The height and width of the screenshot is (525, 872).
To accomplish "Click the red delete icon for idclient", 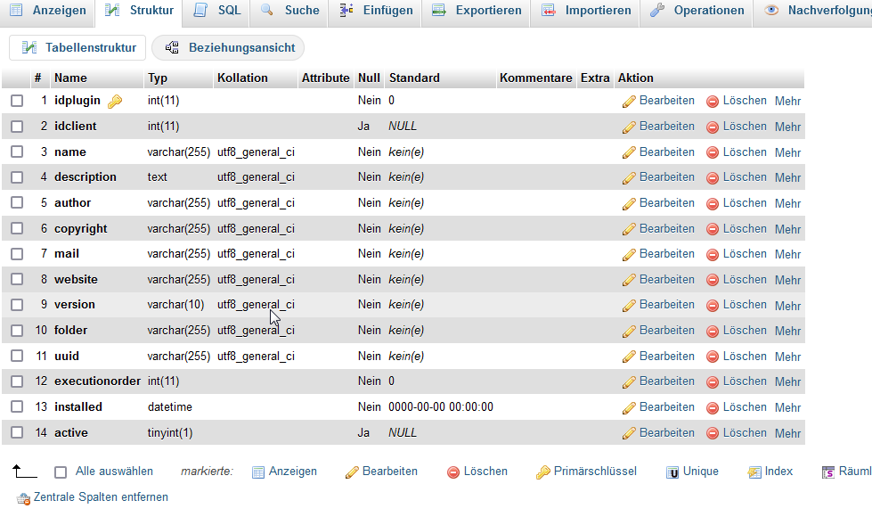I will tap(713, 127).
